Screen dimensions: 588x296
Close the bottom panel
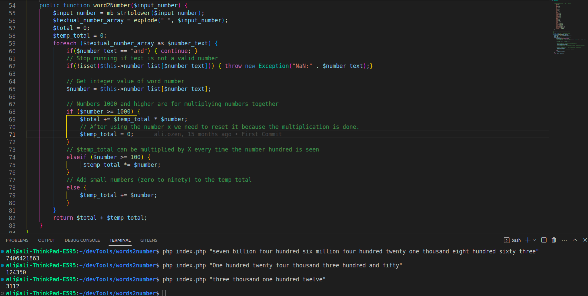pos(585,240)
